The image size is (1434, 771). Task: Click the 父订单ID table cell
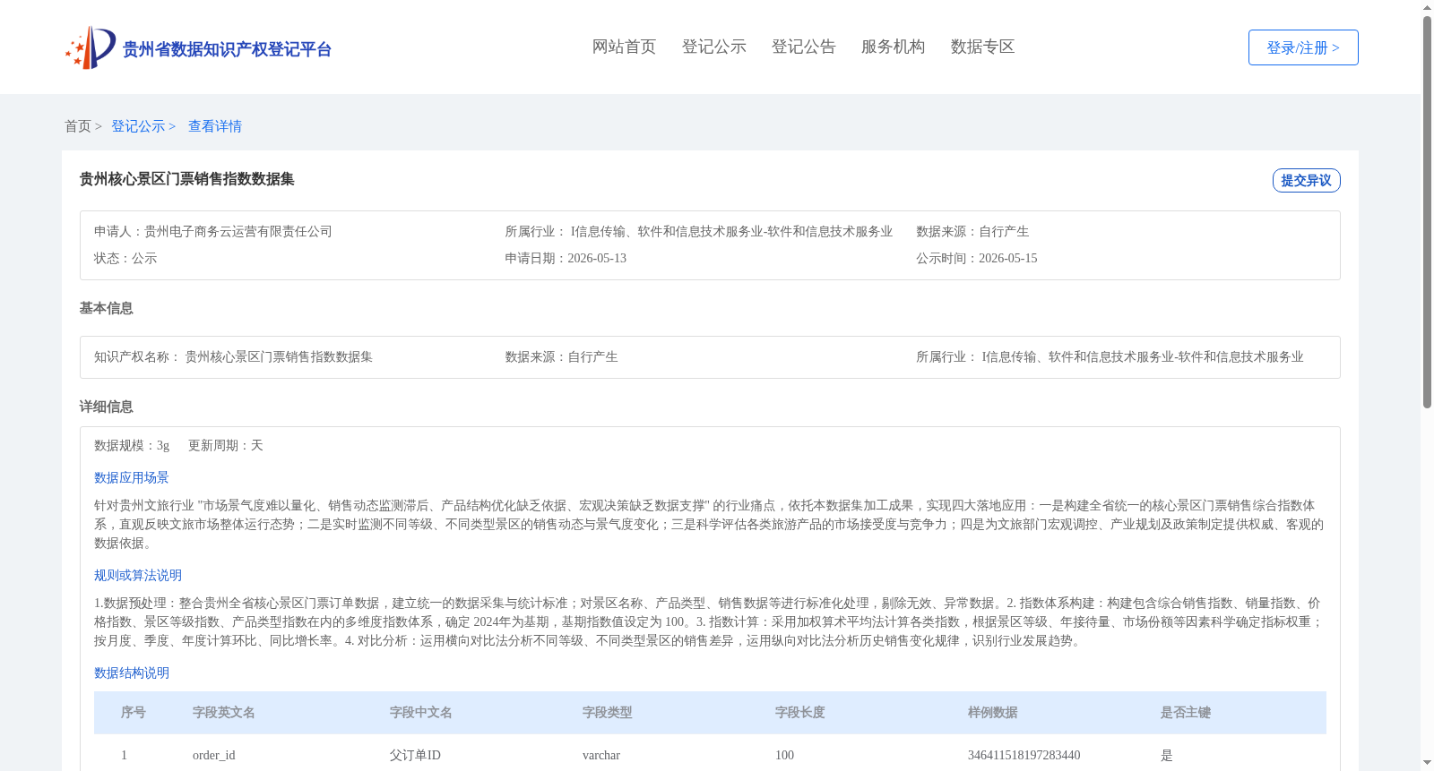point(416,755)
